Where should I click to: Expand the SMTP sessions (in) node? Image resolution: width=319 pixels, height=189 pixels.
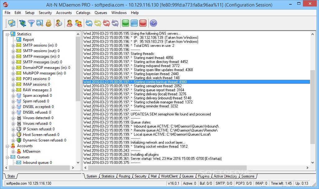click(x=13, y=46)
